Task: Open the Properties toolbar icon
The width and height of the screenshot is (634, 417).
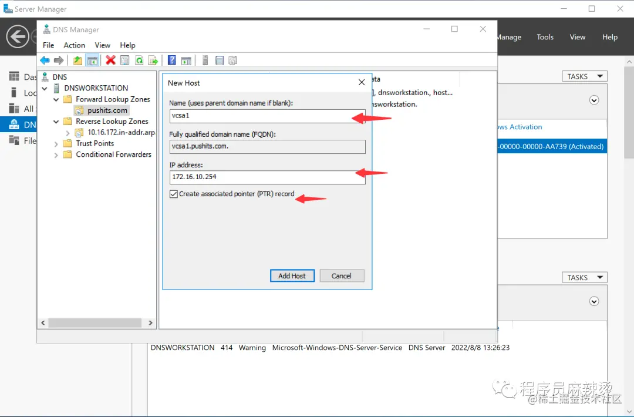Action: [x=124, y=60]
